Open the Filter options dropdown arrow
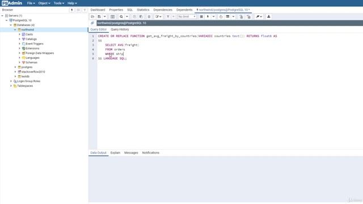Image resolution: width=363 pixels, height=204 pixels. [174, 16]
